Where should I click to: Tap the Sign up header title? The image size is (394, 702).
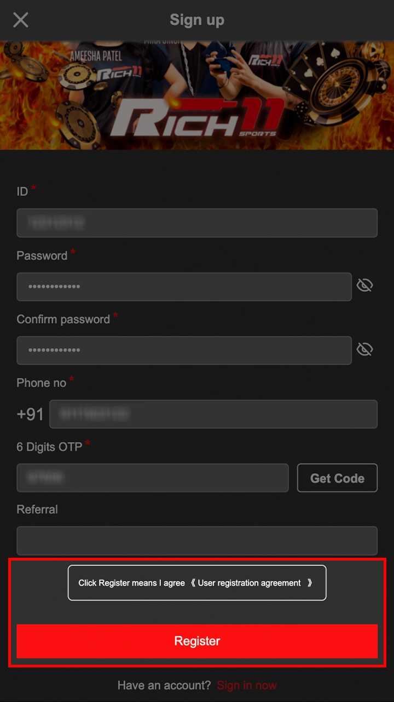[197, 20]
